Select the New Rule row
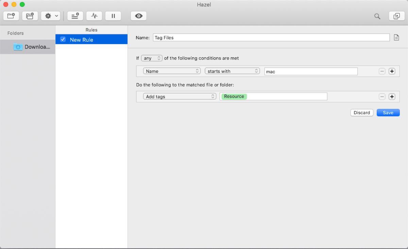Screen dimensions: 408x249 pyautogui.click(x=91, y=40)
